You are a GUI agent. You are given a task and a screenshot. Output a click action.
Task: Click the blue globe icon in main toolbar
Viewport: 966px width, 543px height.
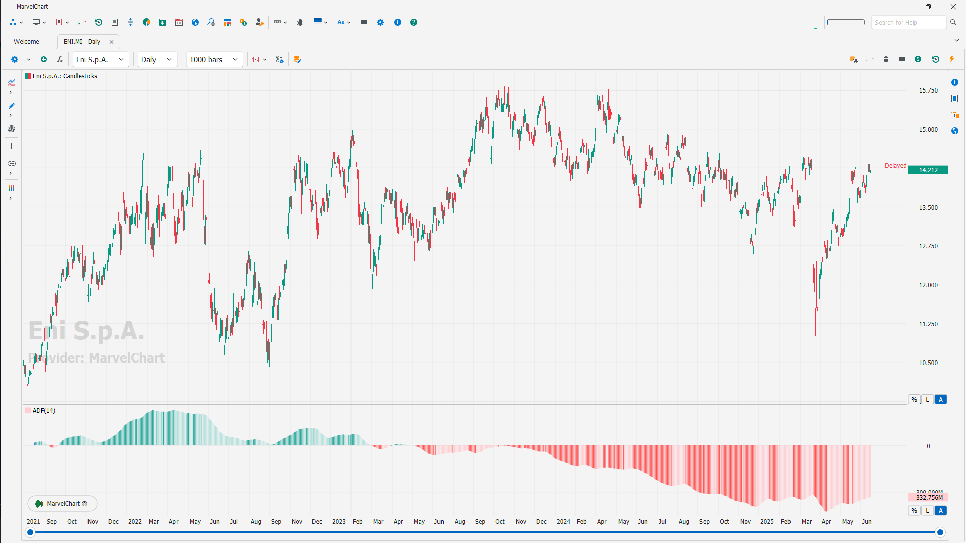click(x=195, y=22)
